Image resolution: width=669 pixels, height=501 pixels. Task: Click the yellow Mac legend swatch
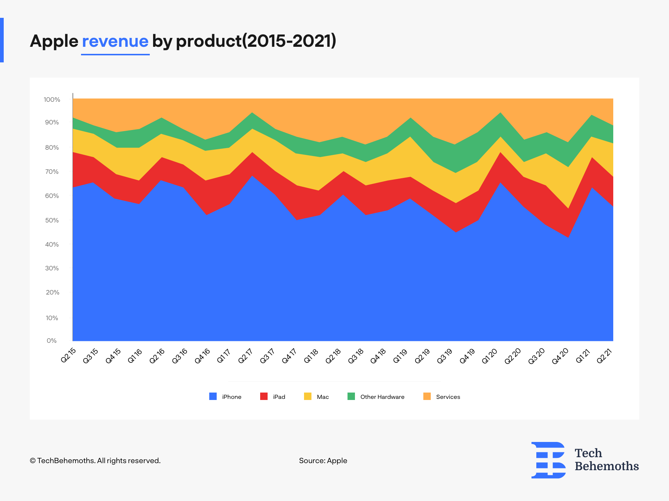point(308,396)
